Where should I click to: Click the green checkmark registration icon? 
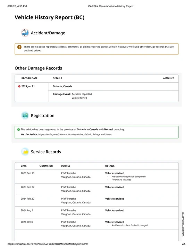click(x=18, y=129)
